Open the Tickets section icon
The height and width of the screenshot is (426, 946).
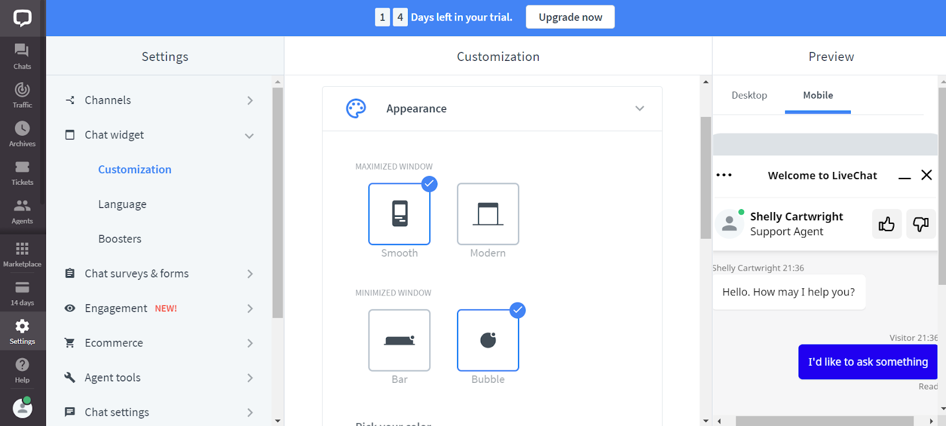pos(22,167)
